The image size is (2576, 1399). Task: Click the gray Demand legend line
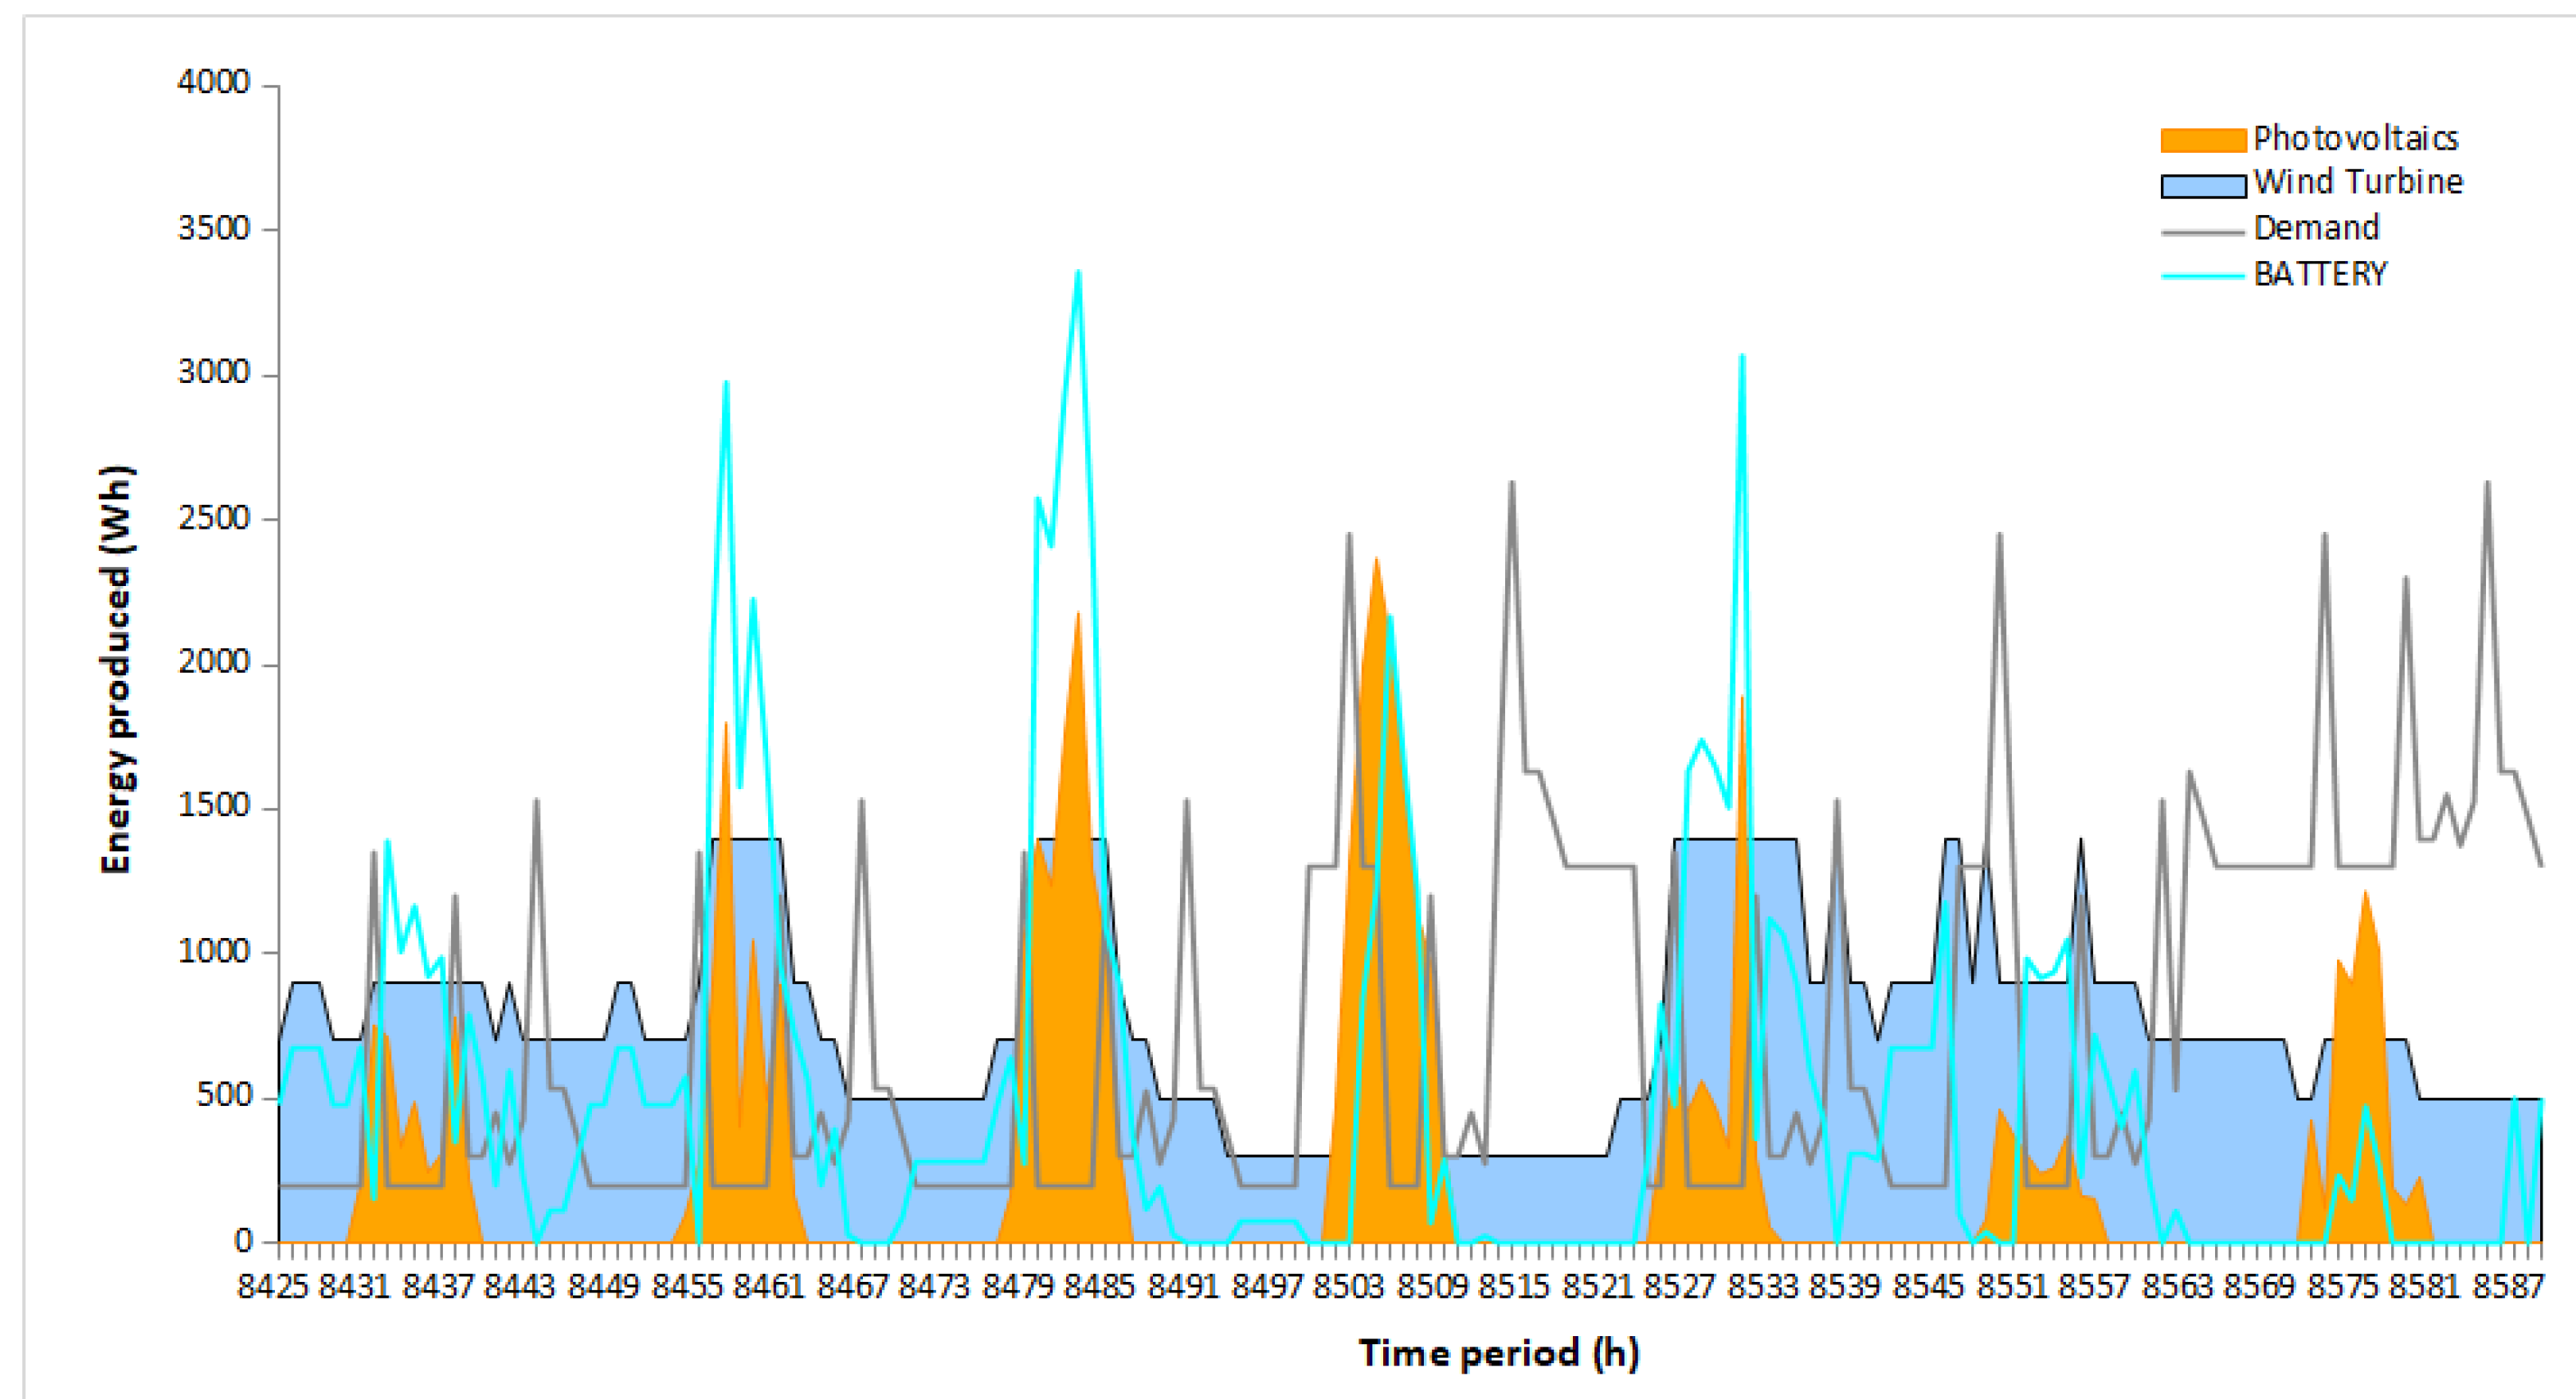tap(2203, 232)
